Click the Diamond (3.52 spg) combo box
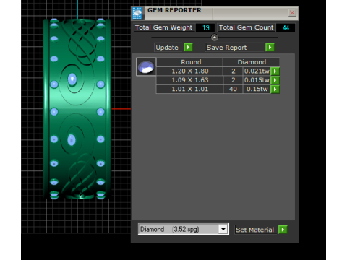Viewport: 347px width, 260px height. pyautogui.click(x=184, y=229)
